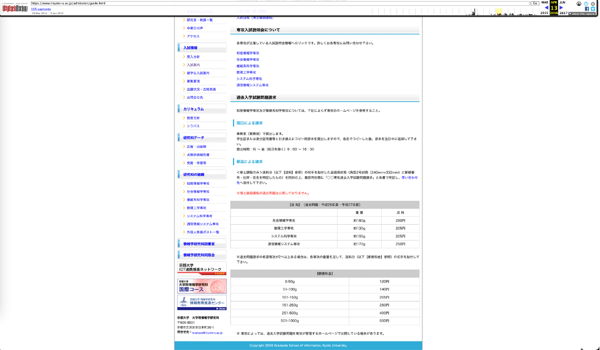Click the 600円 postage table cell

[384, 321]
